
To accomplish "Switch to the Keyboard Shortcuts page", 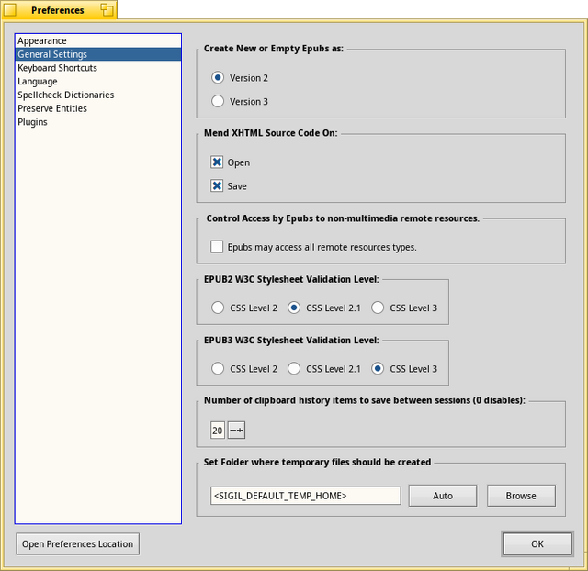I will pos(98,68).
